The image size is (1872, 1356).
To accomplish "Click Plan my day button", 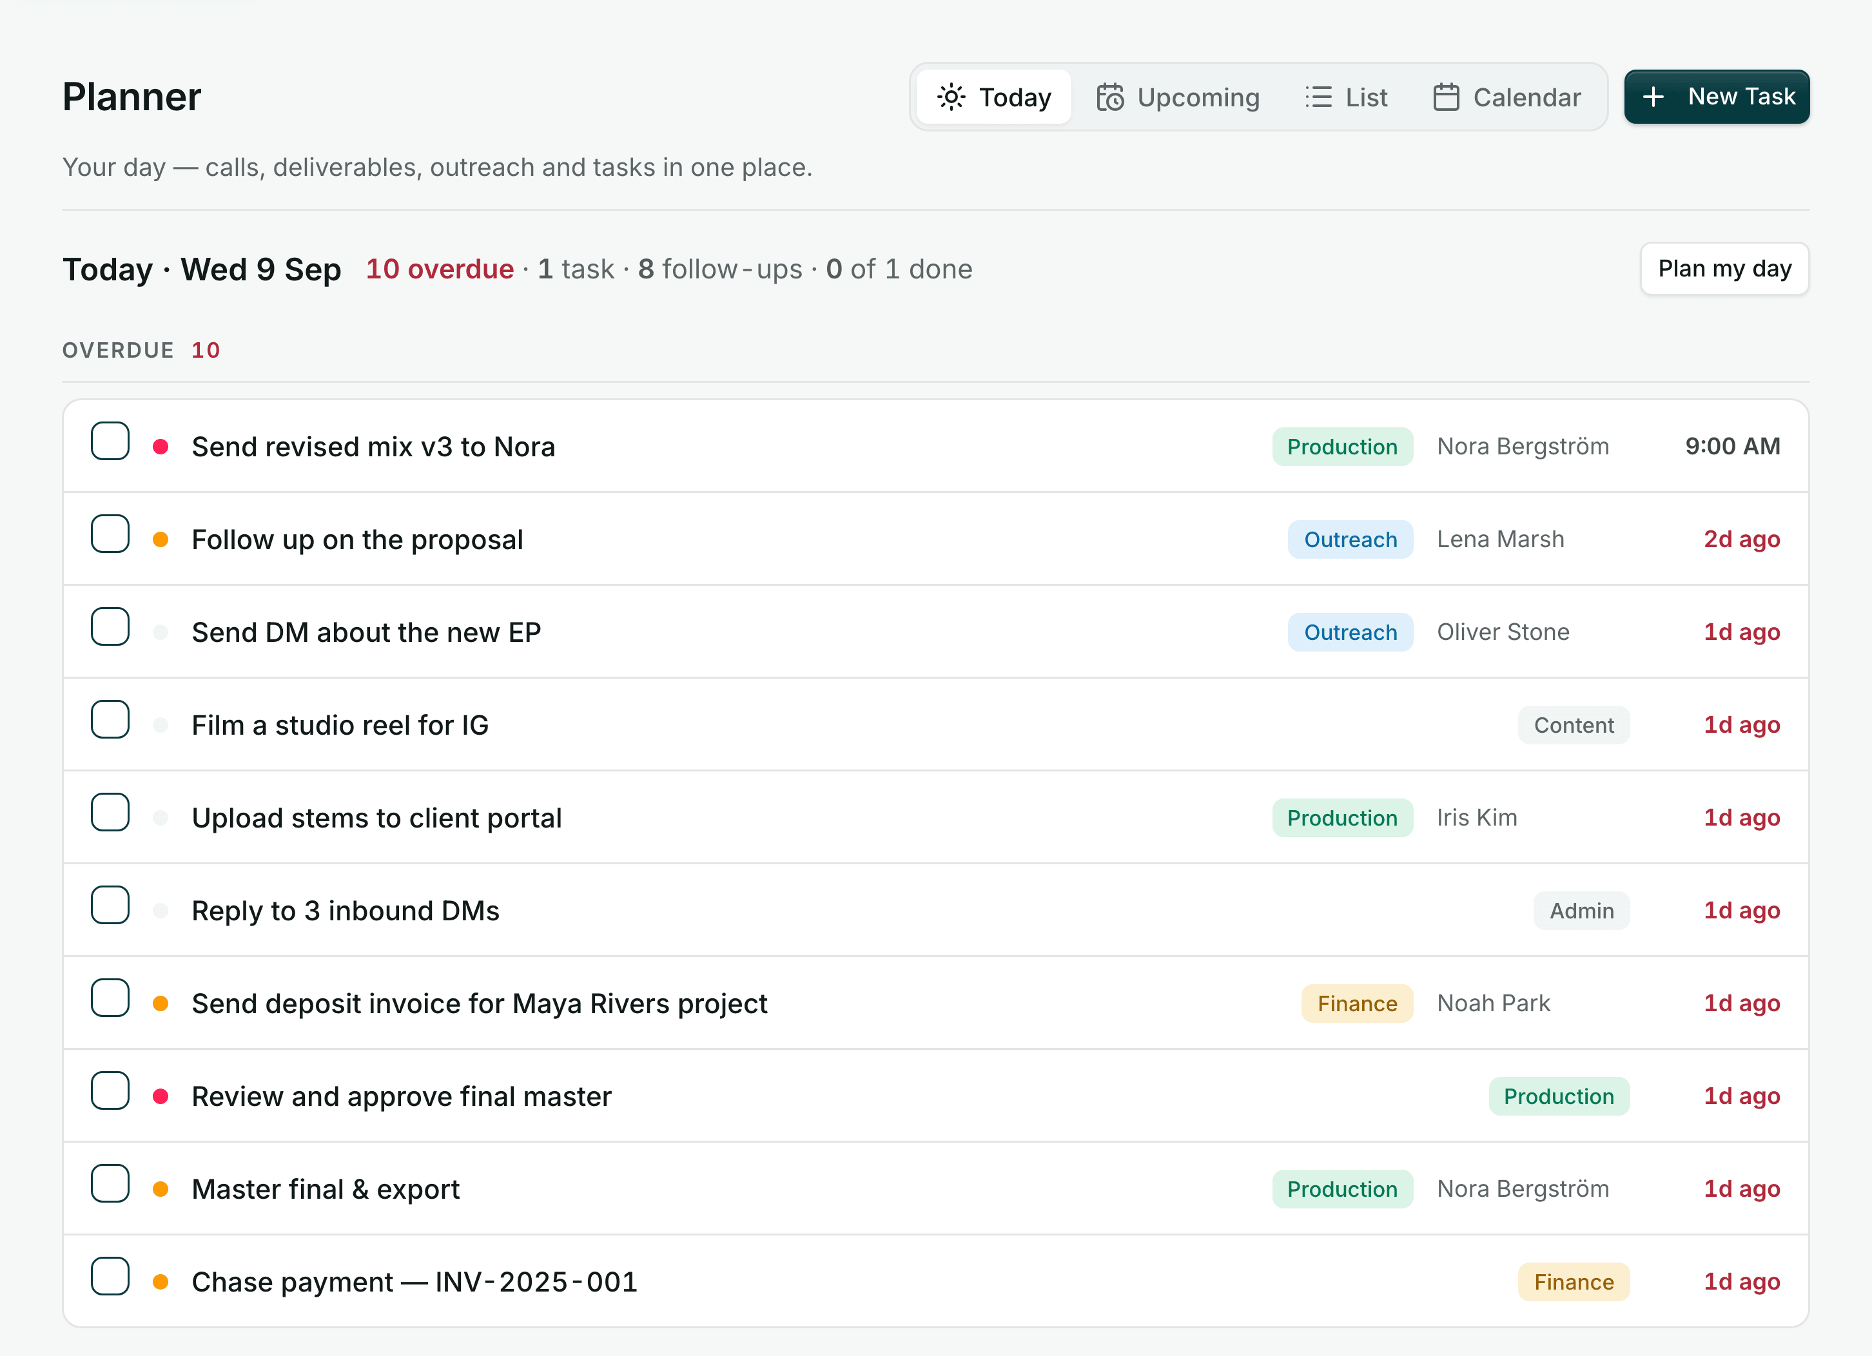I will click(x=1725, y=269).
